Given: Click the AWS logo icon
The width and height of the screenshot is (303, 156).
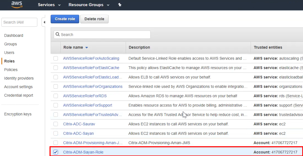Looking at the screenshot, I should [17, 5].
